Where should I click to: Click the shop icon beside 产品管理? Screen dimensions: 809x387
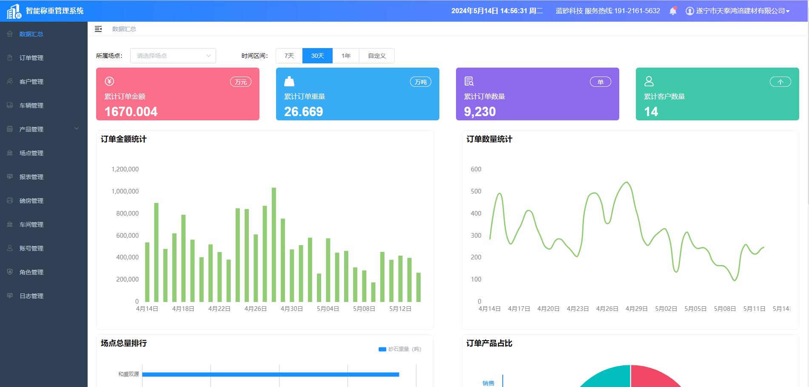tap(10, 129)
